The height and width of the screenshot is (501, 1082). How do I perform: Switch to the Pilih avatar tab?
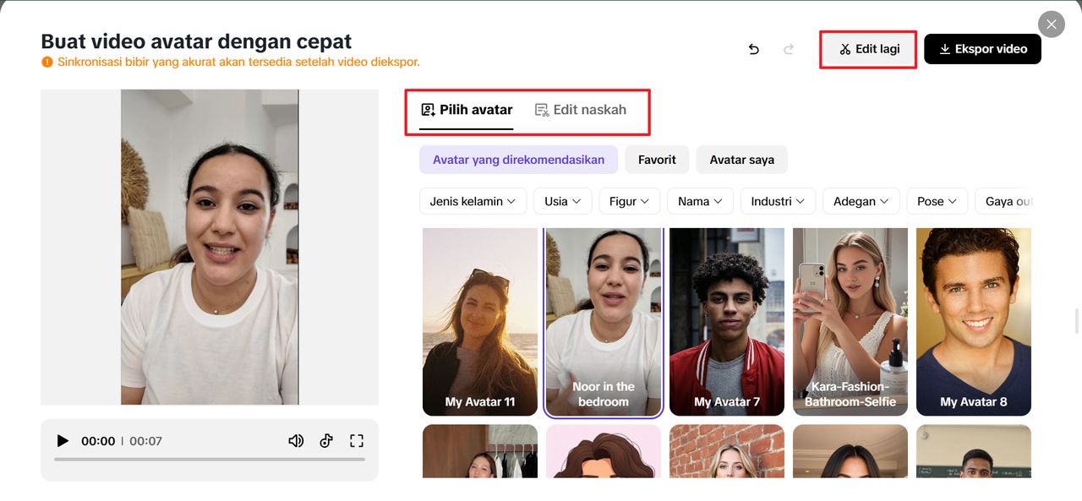tap(467, 110)
